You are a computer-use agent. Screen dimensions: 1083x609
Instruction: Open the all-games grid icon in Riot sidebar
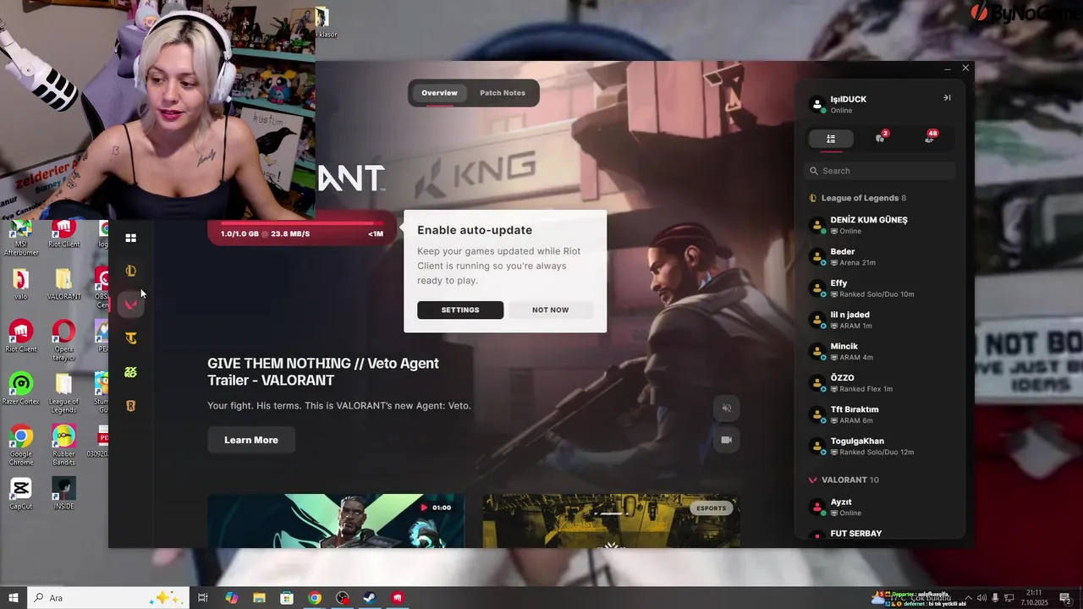coord(130,238)
